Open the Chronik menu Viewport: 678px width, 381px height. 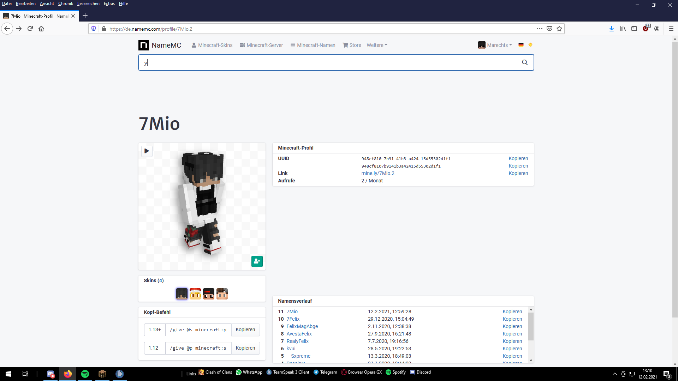coord(66,4)
